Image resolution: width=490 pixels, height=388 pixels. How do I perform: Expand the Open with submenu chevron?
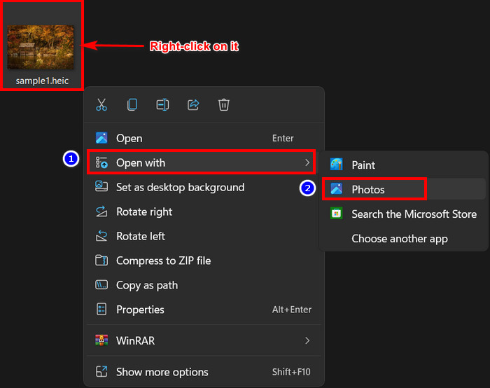click(x=307, y=162)
